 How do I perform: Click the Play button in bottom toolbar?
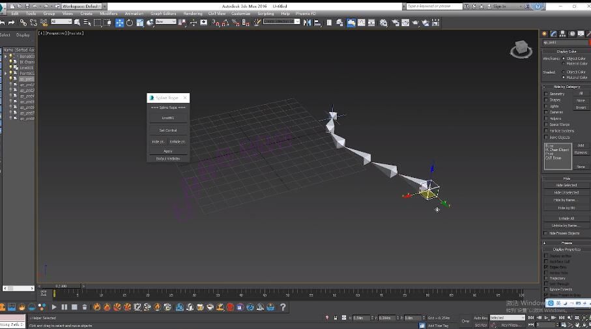tap(54, 307)
